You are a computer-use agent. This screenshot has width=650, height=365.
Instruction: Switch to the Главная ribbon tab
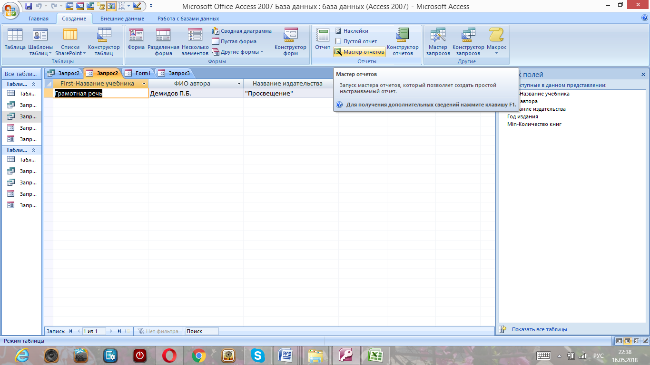pyautogui.click(x=39, y=19)
